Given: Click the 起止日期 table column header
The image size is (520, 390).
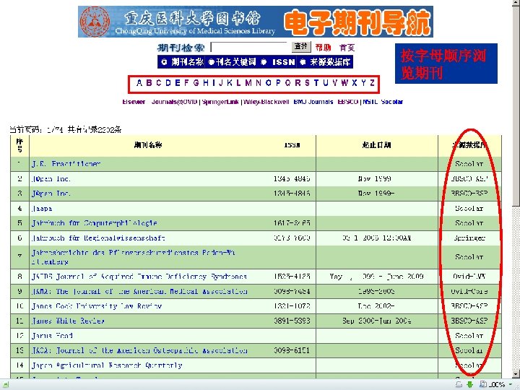Looking at the screenshot, I should [376, 145].
